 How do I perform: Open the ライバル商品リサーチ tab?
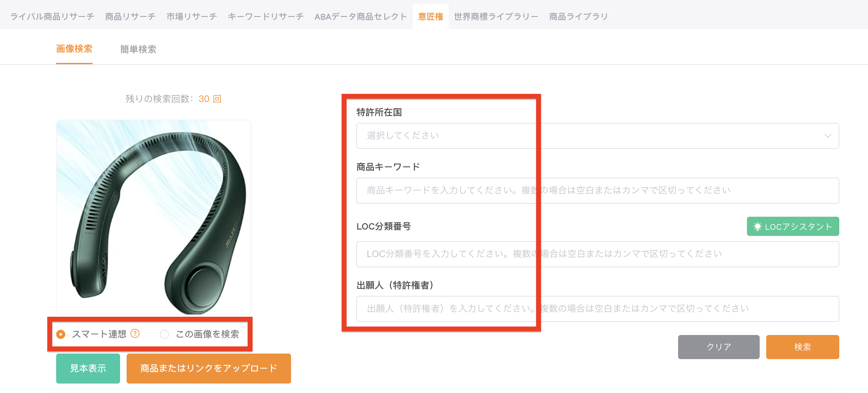coord(52,17)
